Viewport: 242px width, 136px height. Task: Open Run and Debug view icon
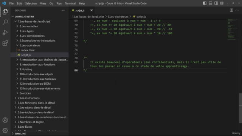5,32
